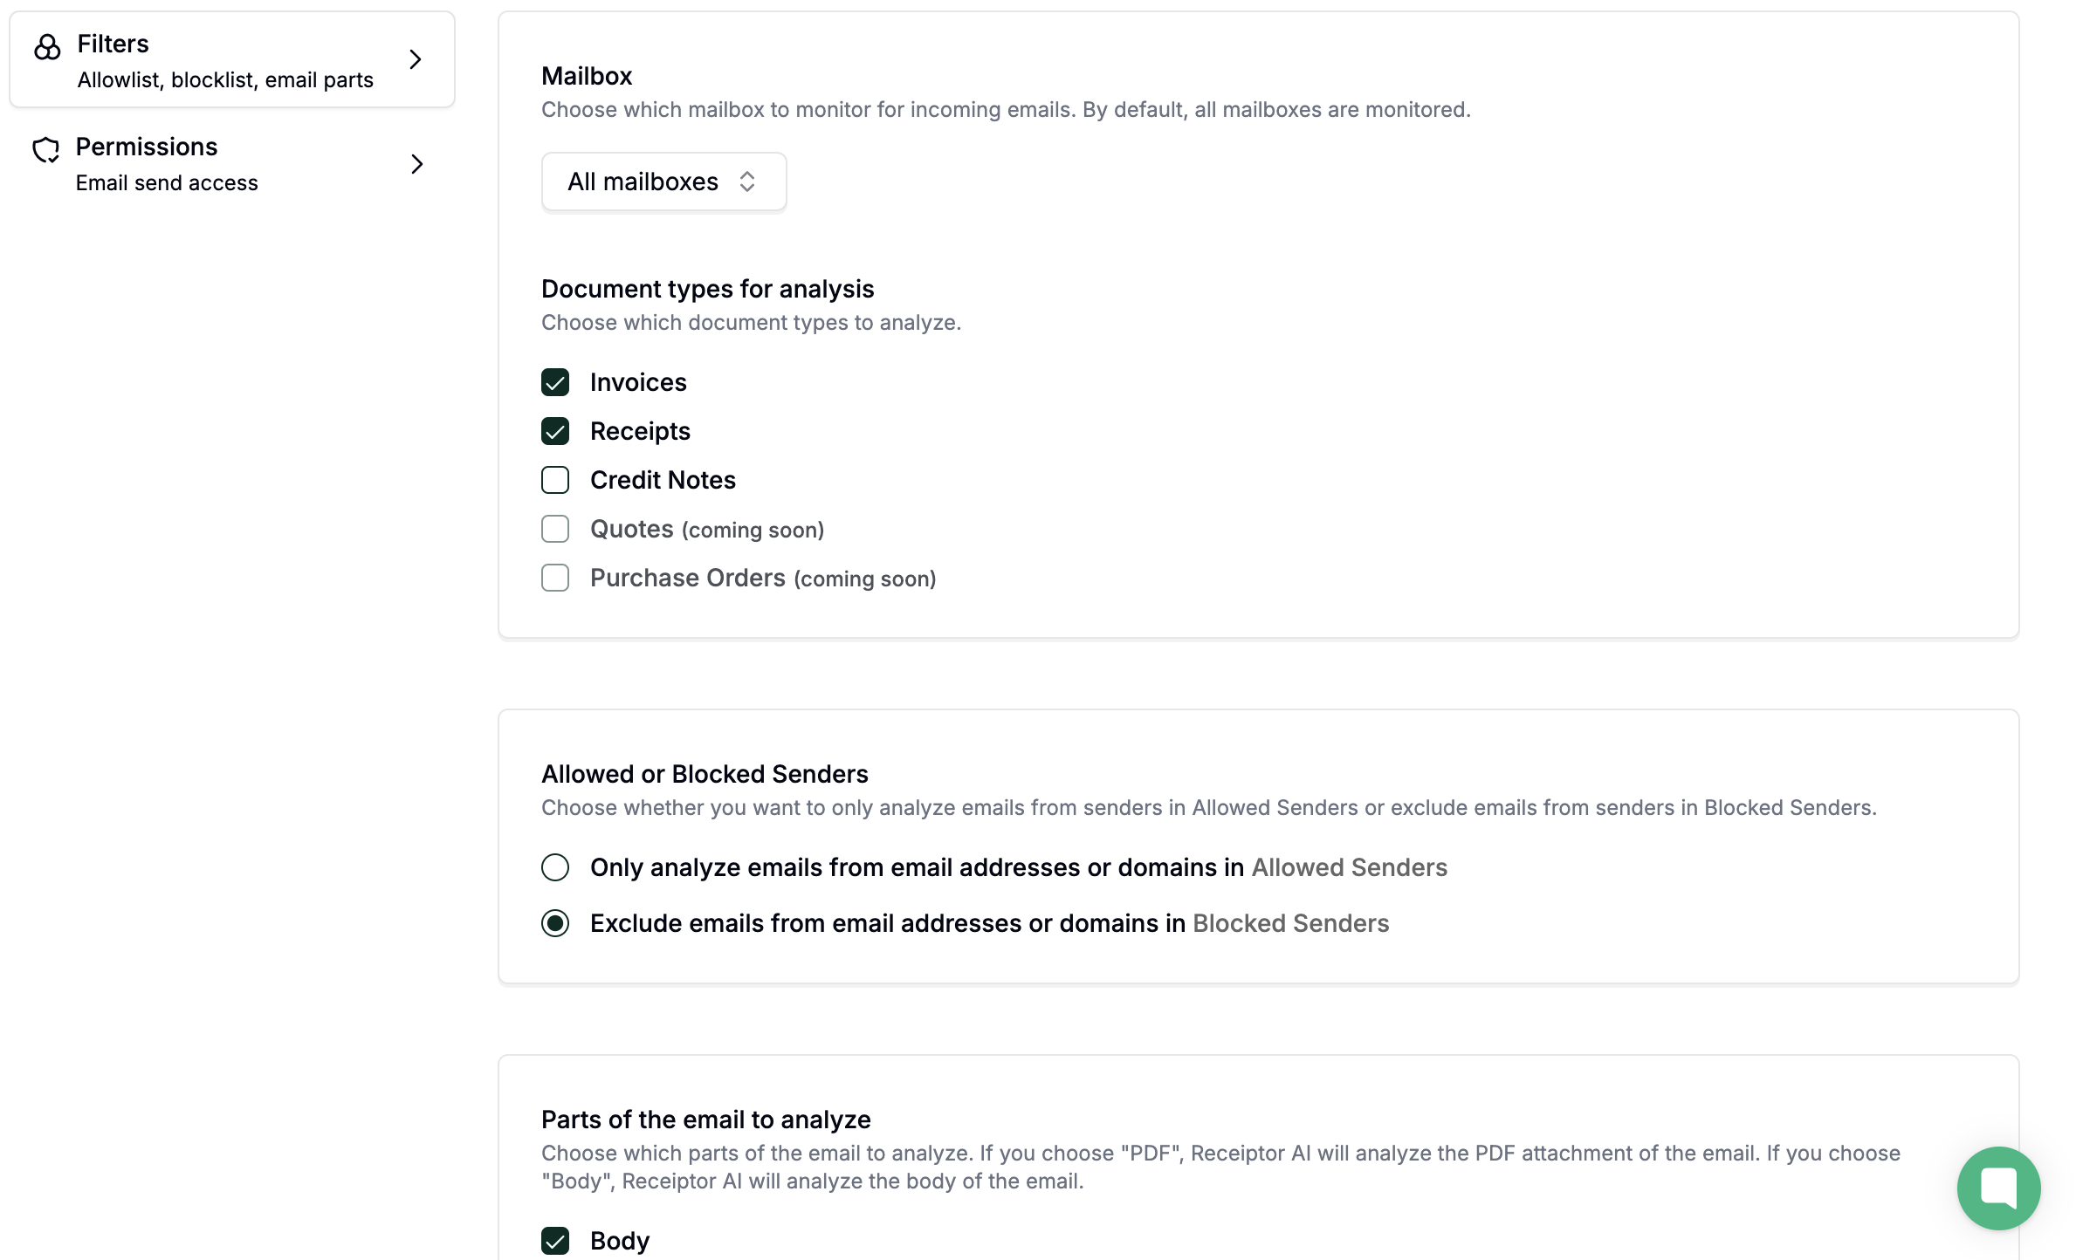The image size is (2076, 1260).
Task: Click the up-down arrows on mailbox selector
Action: tap(747, 181)
